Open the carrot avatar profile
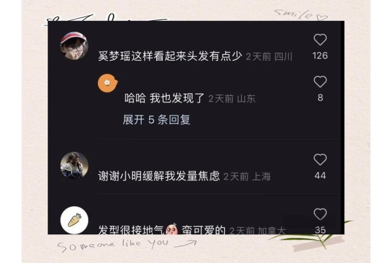 74,220
